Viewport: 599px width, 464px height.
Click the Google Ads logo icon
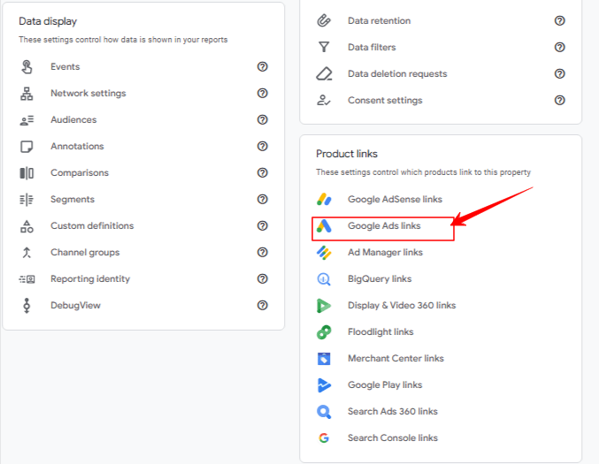[x=324, y=226]
